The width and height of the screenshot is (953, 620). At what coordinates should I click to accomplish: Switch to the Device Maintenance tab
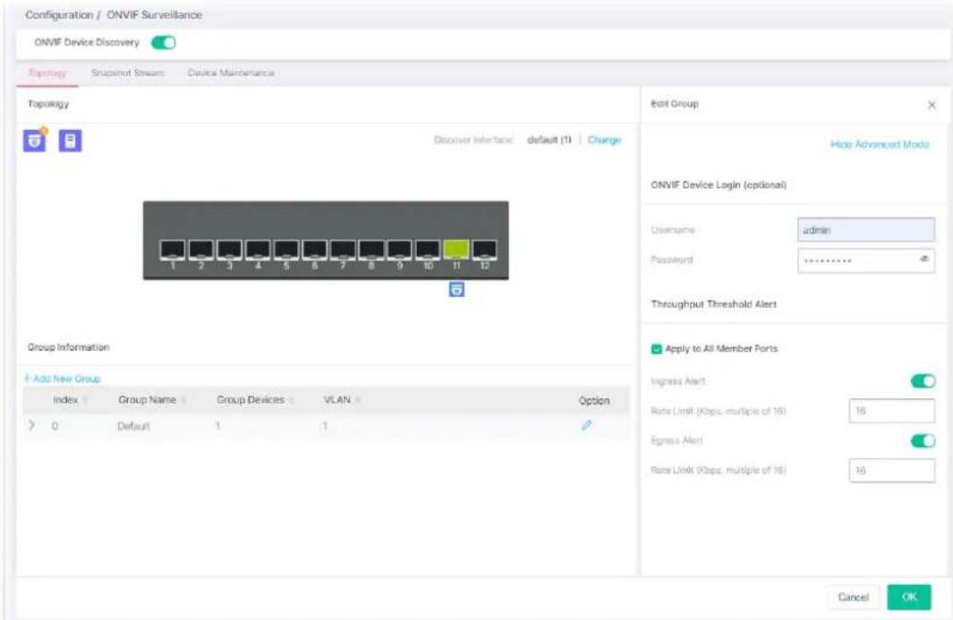(231, 73)
